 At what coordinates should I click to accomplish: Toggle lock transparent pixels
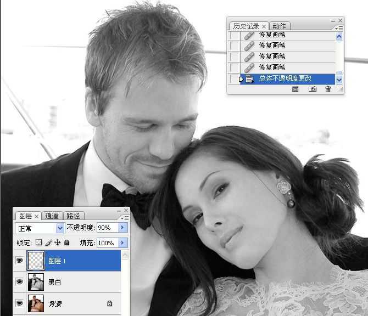[x=39, y=242]
